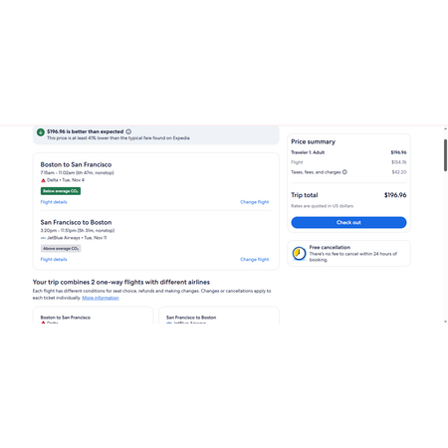Select the San Francisco to Boston JetBlue fare card
448x448 pixels.
219,316
